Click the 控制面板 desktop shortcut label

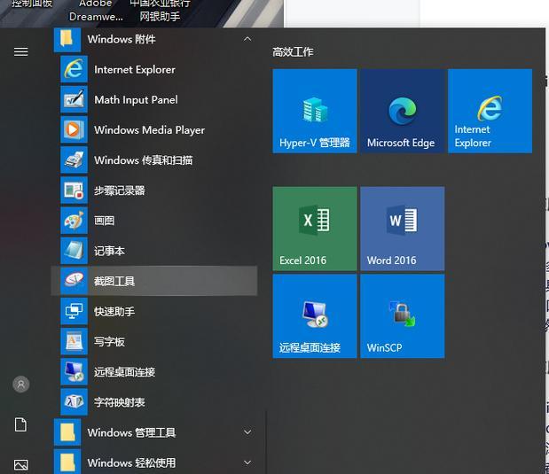coord(32,4)
